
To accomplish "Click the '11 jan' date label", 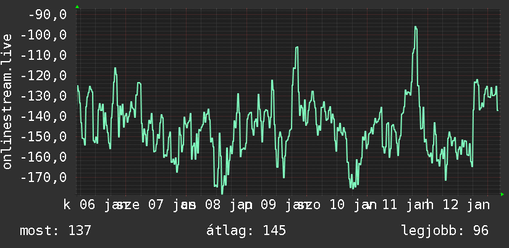I will (406, 205).
